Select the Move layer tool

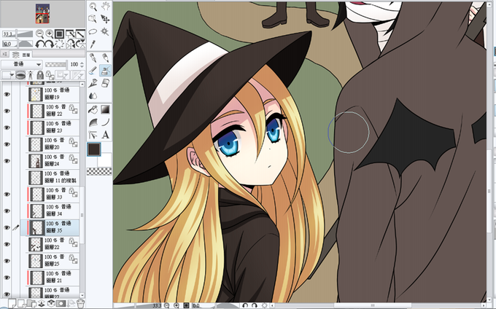point(105,19)
